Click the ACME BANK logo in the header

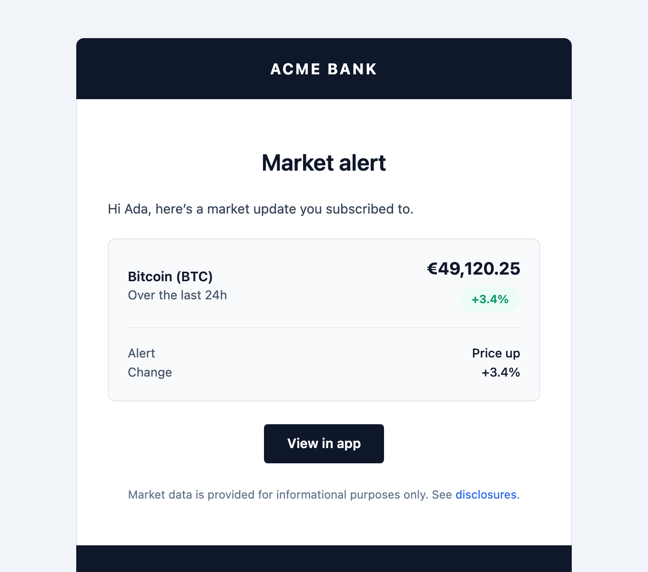click(324, 69)
